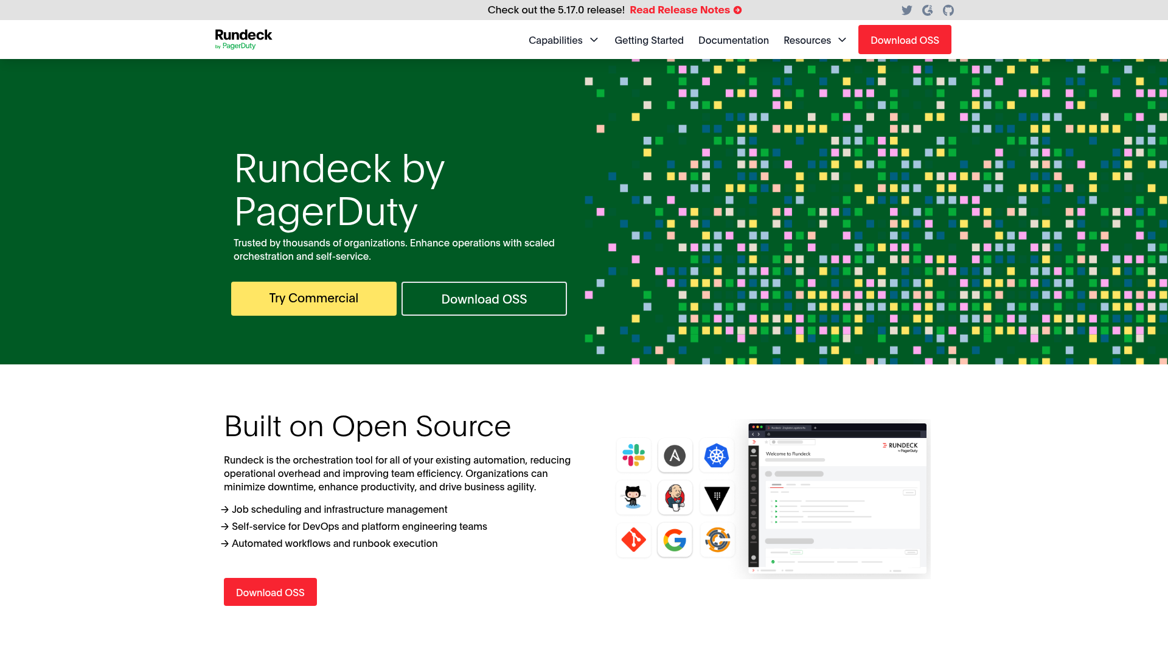The height and width of the screenshot is (657, 1168).
Task: Click the Rundeck by PagerDuty logo
Action: [x=243, y=38]
